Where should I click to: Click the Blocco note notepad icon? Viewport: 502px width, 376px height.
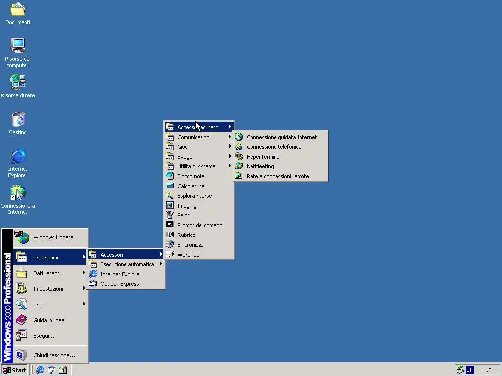[170, 176]
